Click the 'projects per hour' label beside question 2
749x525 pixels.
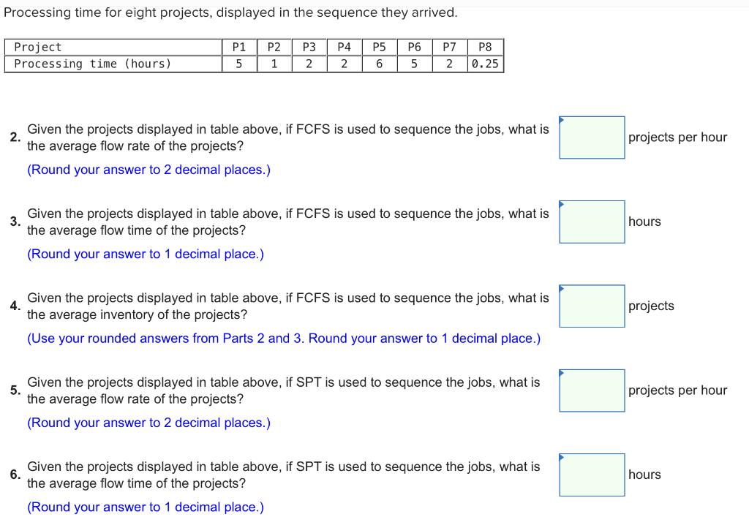click(x=677, y=137)
